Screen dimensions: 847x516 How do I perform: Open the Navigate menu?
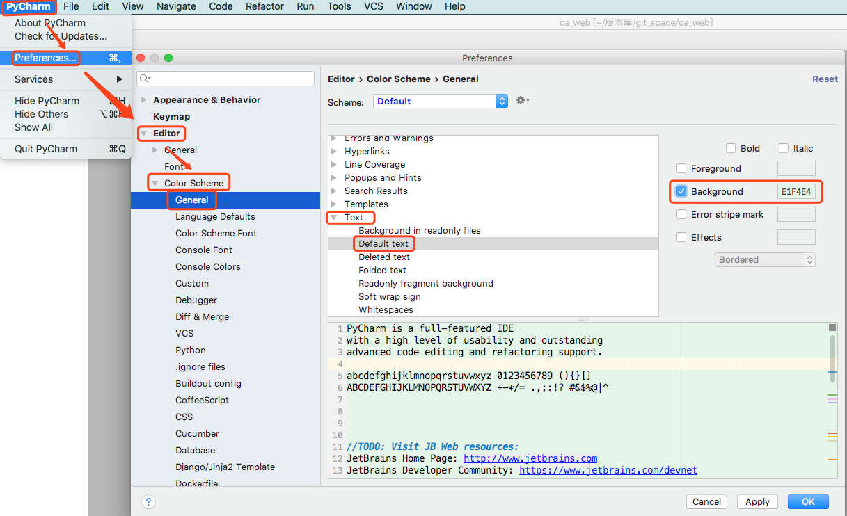tap(176, 6)
